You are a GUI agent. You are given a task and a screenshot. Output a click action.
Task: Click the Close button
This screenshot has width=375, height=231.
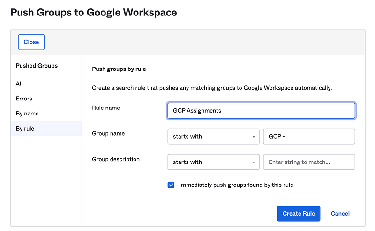click(31, 42)
